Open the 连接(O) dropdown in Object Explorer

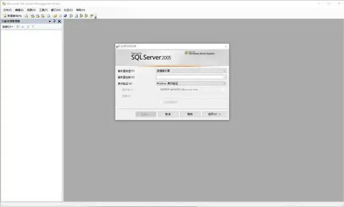7,26
